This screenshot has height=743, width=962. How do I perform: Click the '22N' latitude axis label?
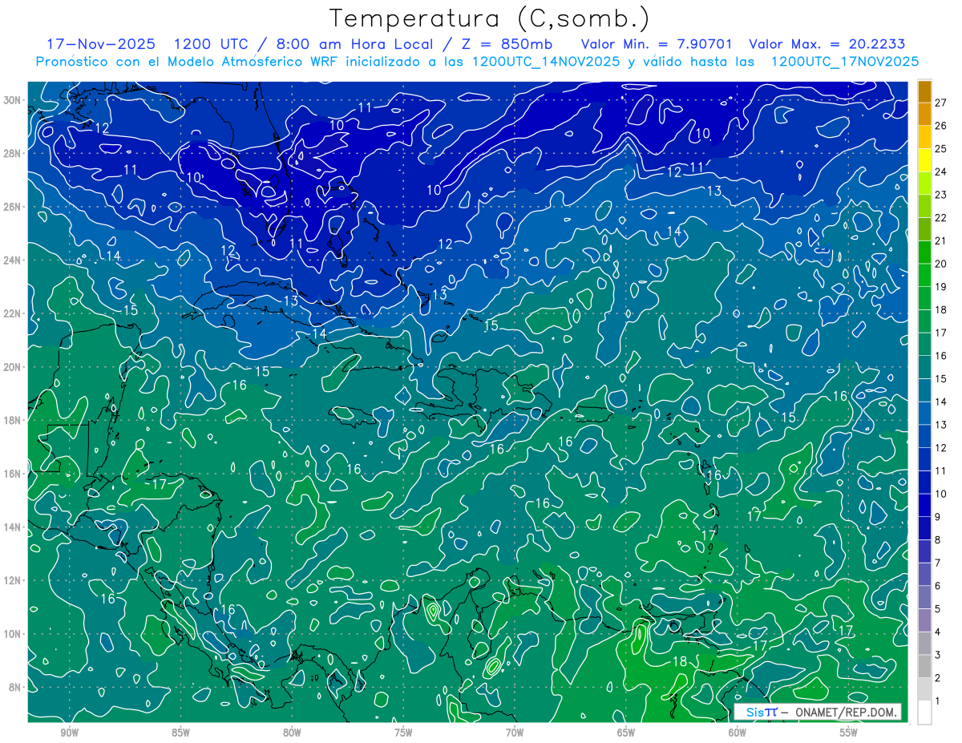tap(13, 313)
